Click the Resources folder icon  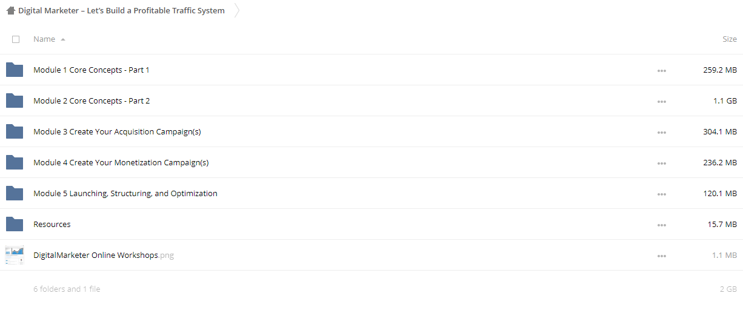[x=15, y=225]
